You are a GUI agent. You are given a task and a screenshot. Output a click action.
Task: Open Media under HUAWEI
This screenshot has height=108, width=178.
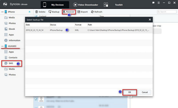(x=10, y=69)
